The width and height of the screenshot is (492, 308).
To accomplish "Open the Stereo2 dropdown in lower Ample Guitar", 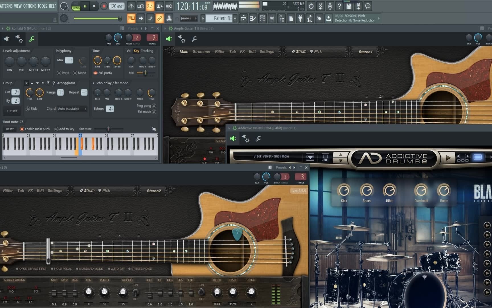I will 154,191.
